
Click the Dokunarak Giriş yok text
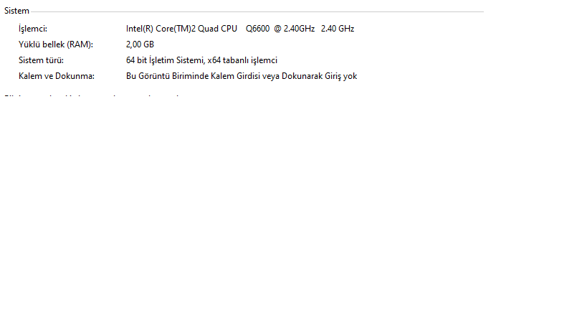pyautogui.click(x=320, y=76)
